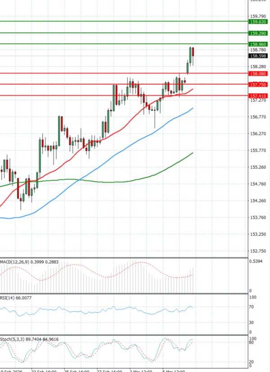Click the 158.080 red support price label

coord(258,73)
